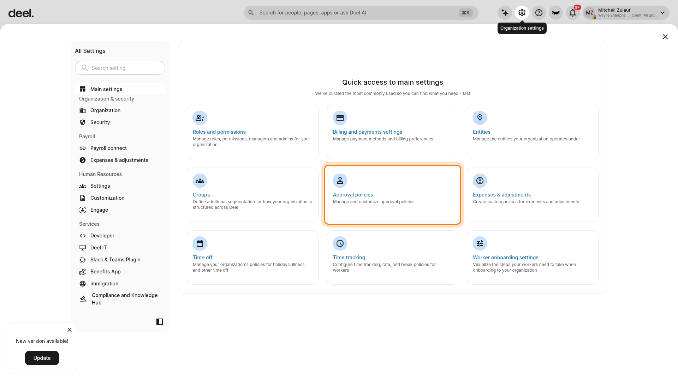Open Worker onboarding settings link
The width and height of the screenshot is (678, 381).
coord(505,258)
